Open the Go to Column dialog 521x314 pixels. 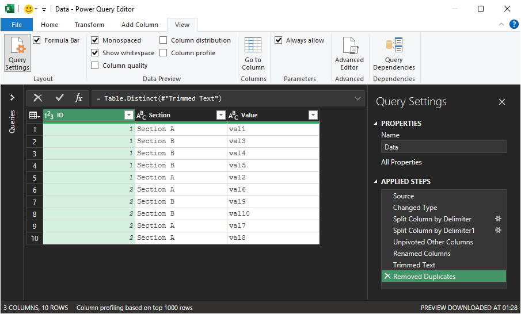pyautogui.click(x=253, y=53)
